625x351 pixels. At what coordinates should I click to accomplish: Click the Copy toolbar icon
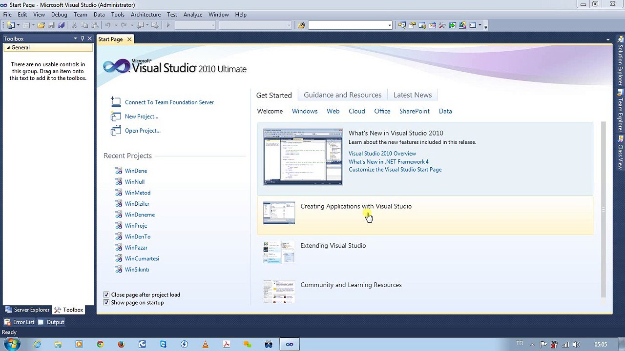pos(84,25)
